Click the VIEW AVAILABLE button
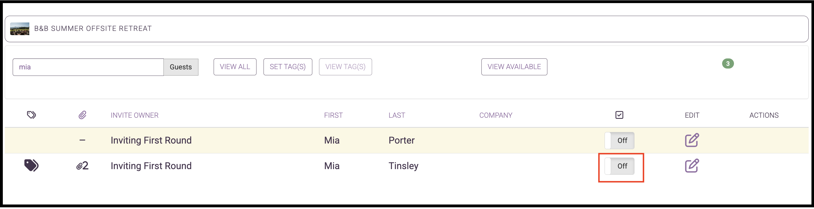The height and width of the screenshot is (209, 814). [x=514, y=67]
